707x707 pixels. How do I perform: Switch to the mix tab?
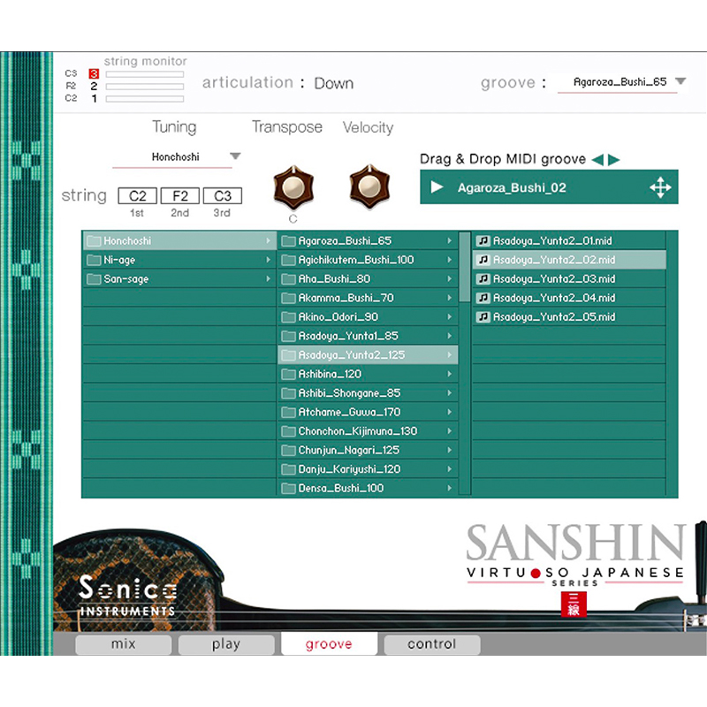pos(123,644)
